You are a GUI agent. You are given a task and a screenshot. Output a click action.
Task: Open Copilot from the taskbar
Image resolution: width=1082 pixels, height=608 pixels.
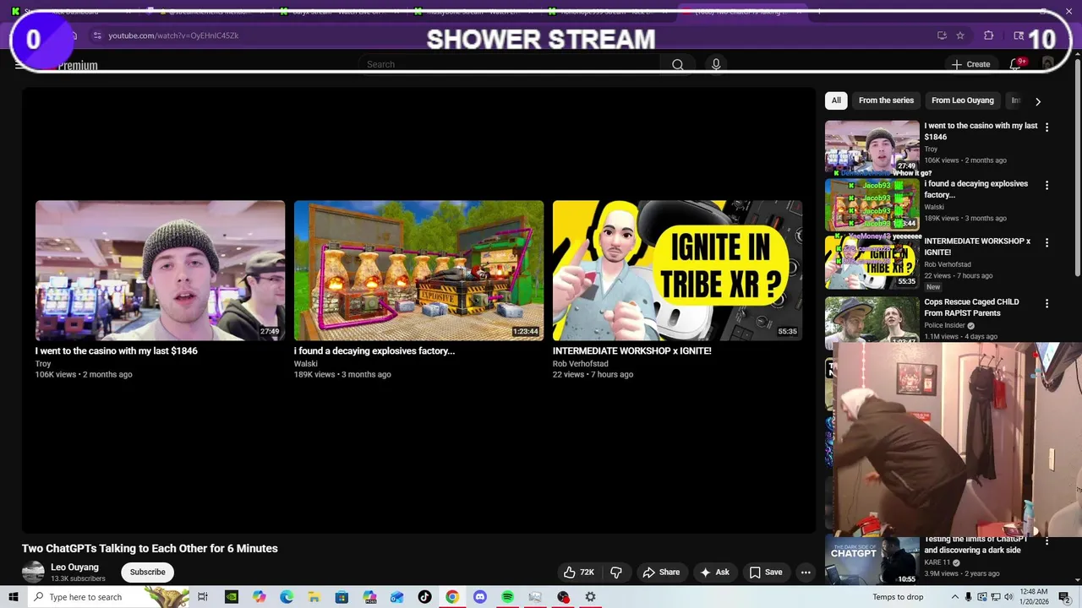pyautogui.click(x=259, y=597)
